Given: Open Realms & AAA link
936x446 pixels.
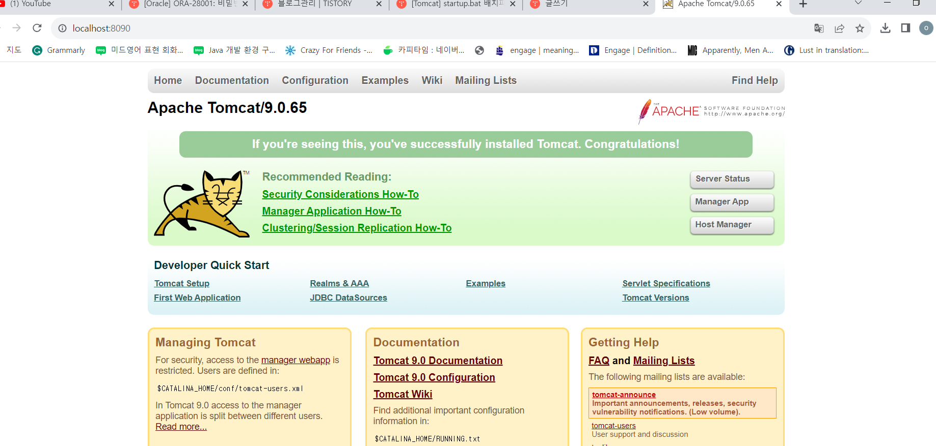Looking at the screenshot, I should (339, 283).
